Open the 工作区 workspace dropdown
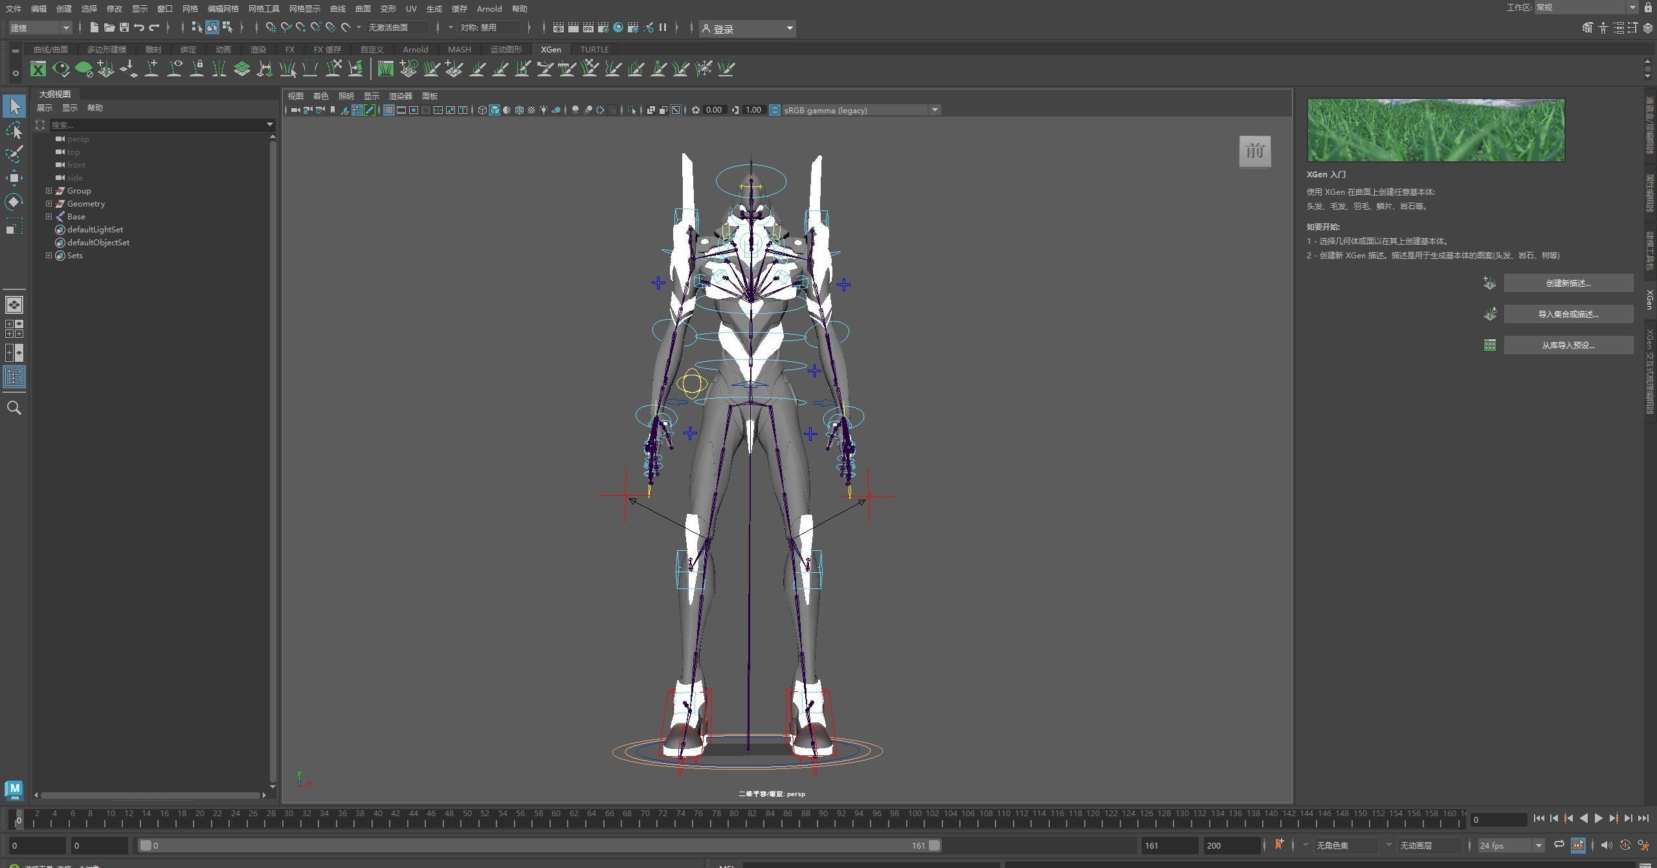The image size is (1657, 868). coord(1586,7)
